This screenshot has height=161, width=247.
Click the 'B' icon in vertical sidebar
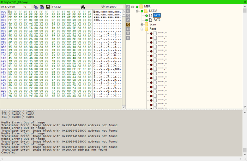point(128,38)
